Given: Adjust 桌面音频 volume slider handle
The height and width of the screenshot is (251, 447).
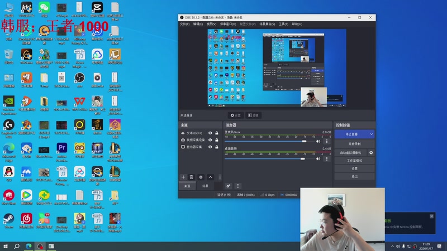Looking at the screenshot, I should [x=302, y=159].
